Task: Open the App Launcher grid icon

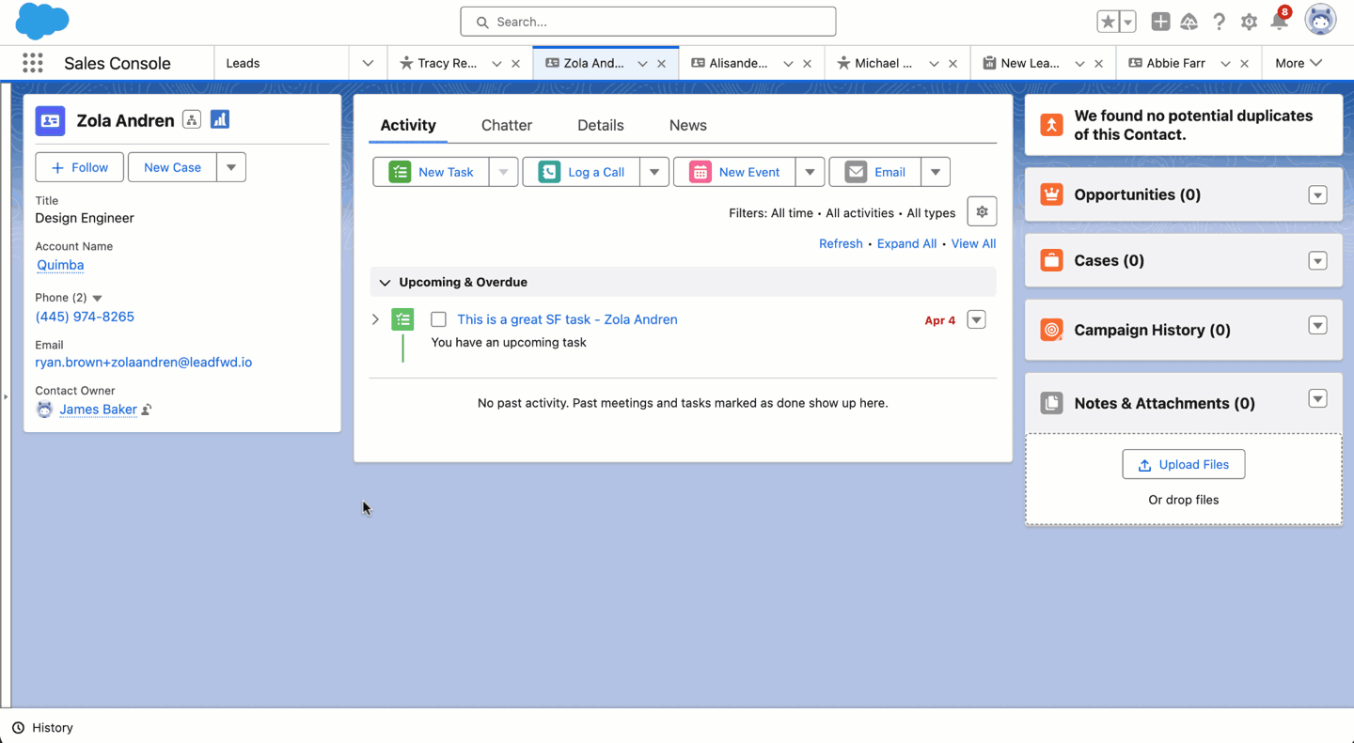Action: click(33, 63)
